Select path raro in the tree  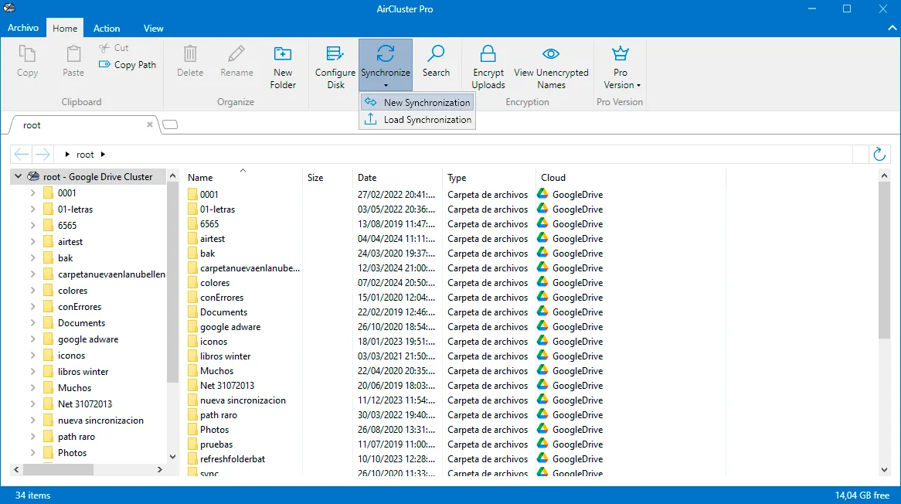[x=76, y=437]
